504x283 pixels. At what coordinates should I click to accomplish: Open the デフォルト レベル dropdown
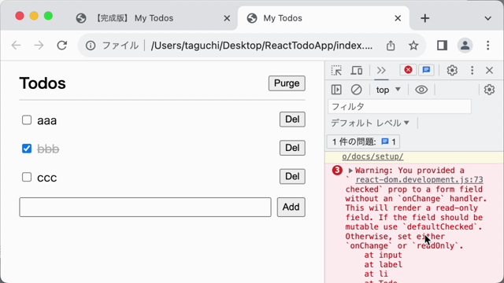click(x=370, y=123)
